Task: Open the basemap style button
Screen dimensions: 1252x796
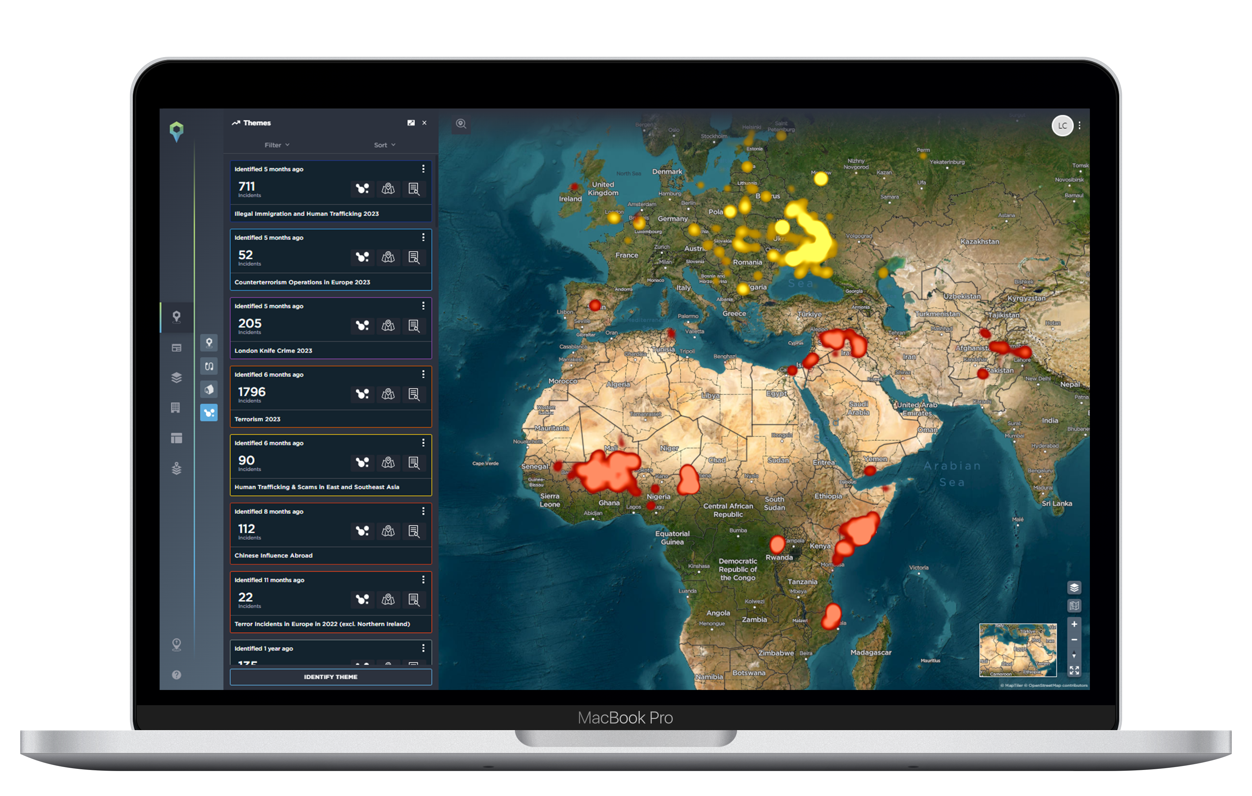Action: [1074, 606]
